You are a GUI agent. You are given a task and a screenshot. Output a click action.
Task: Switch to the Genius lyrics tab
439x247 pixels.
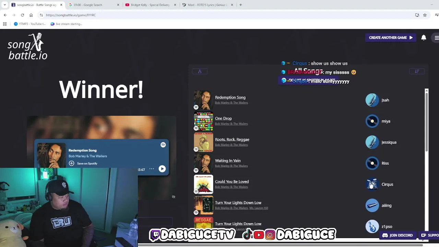point(207,5)
